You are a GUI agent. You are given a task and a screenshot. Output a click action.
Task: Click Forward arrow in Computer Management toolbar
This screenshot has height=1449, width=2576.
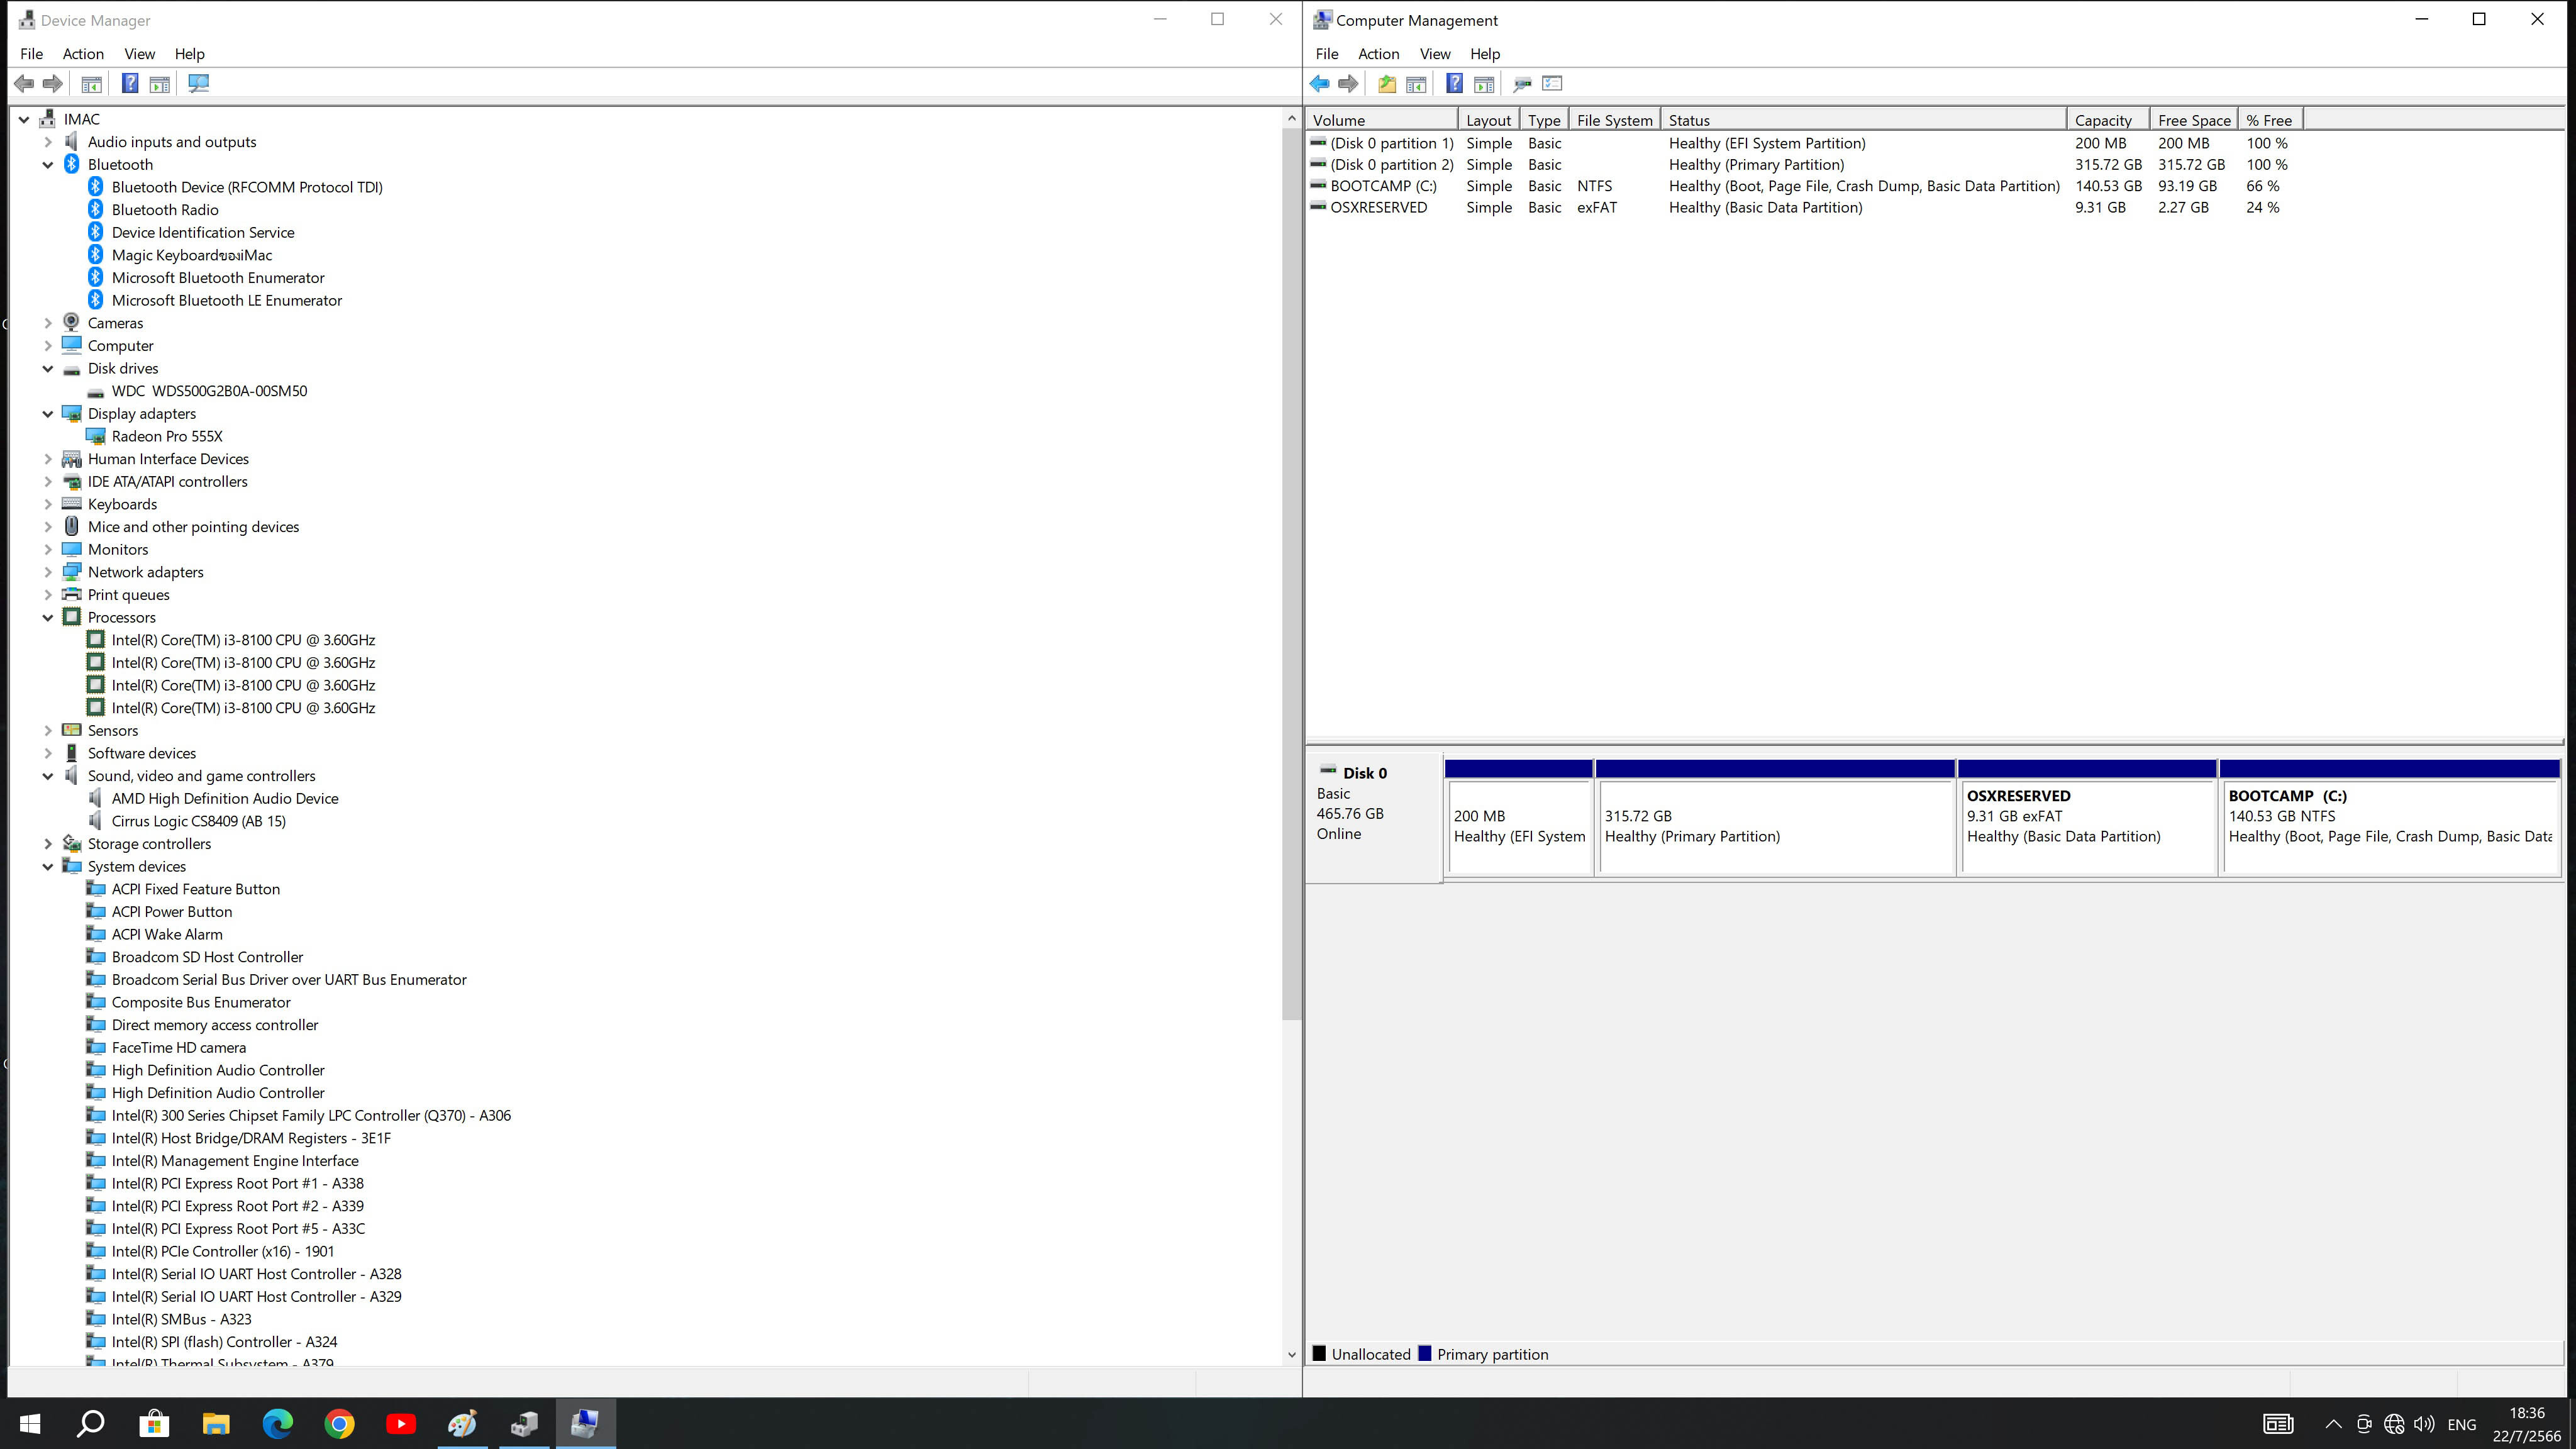tap(1349, 84)
